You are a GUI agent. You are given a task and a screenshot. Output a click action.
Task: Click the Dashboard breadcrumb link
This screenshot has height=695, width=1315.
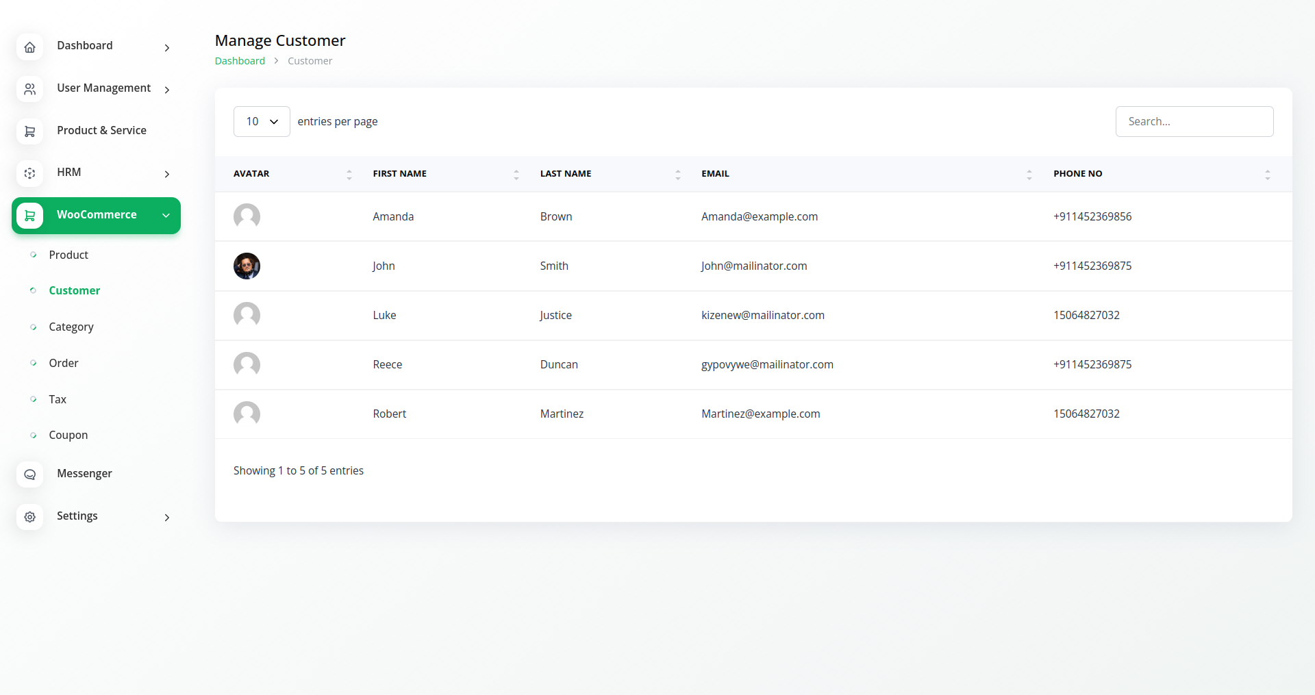(x=240, y=61)
